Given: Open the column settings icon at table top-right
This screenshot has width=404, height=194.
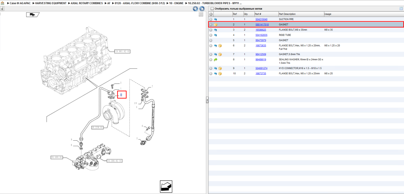Looking at the screenshot, I should tap(401, 8).
